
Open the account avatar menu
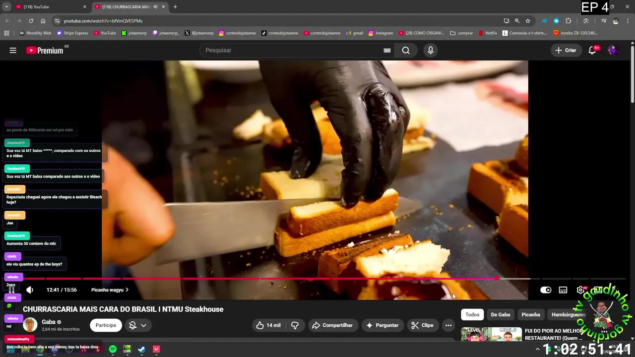(x=613, y=50)
